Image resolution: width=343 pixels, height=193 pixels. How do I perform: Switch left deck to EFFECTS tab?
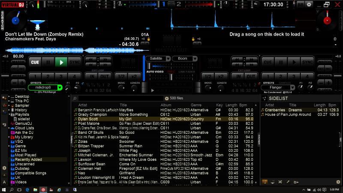(x=36, y=83)
